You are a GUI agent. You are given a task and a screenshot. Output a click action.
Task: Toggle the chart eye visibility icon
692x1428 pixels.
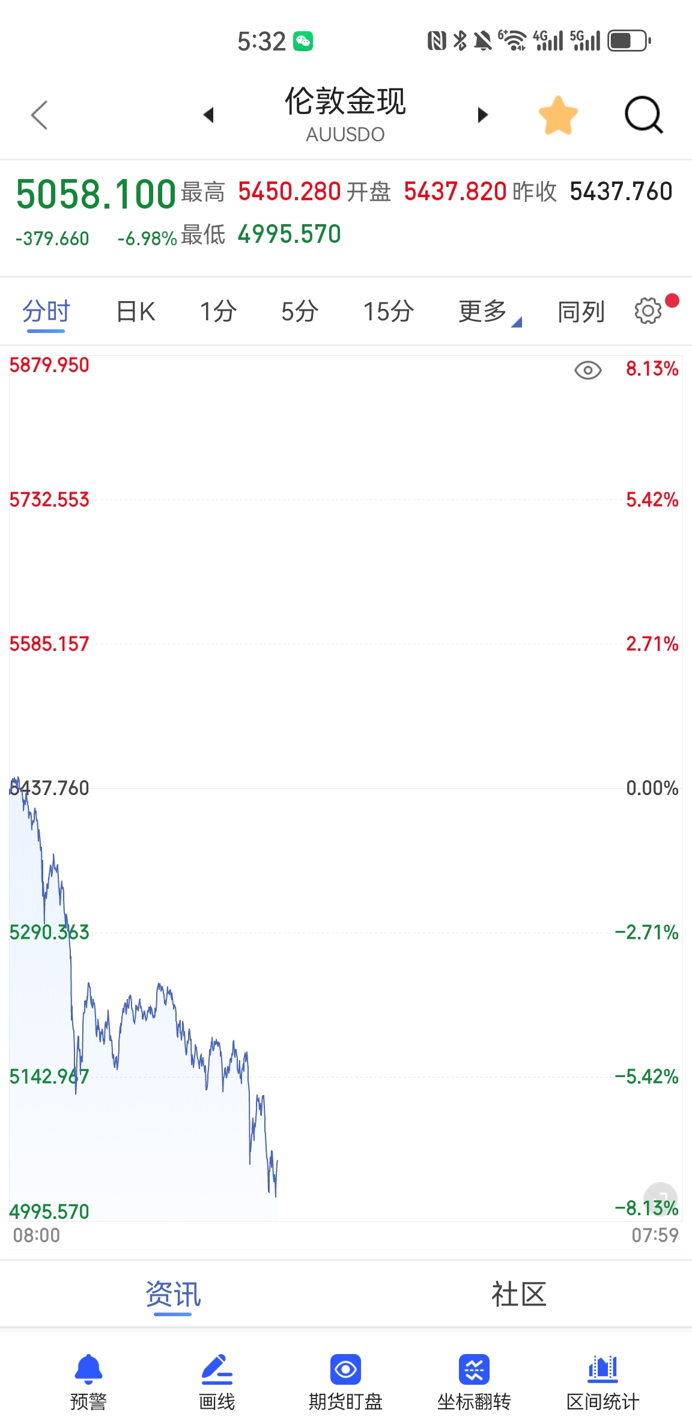click(587, 370)
